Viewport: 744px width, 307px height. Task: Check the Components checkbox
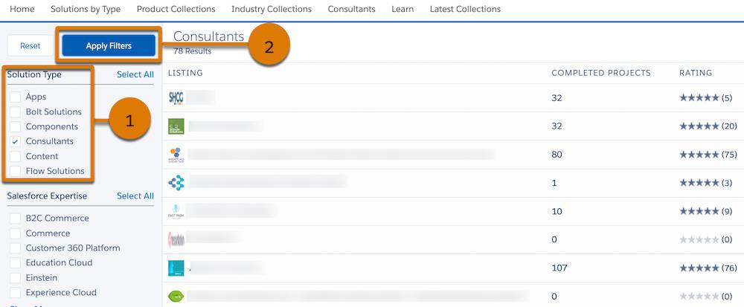[x=16, y=126]
